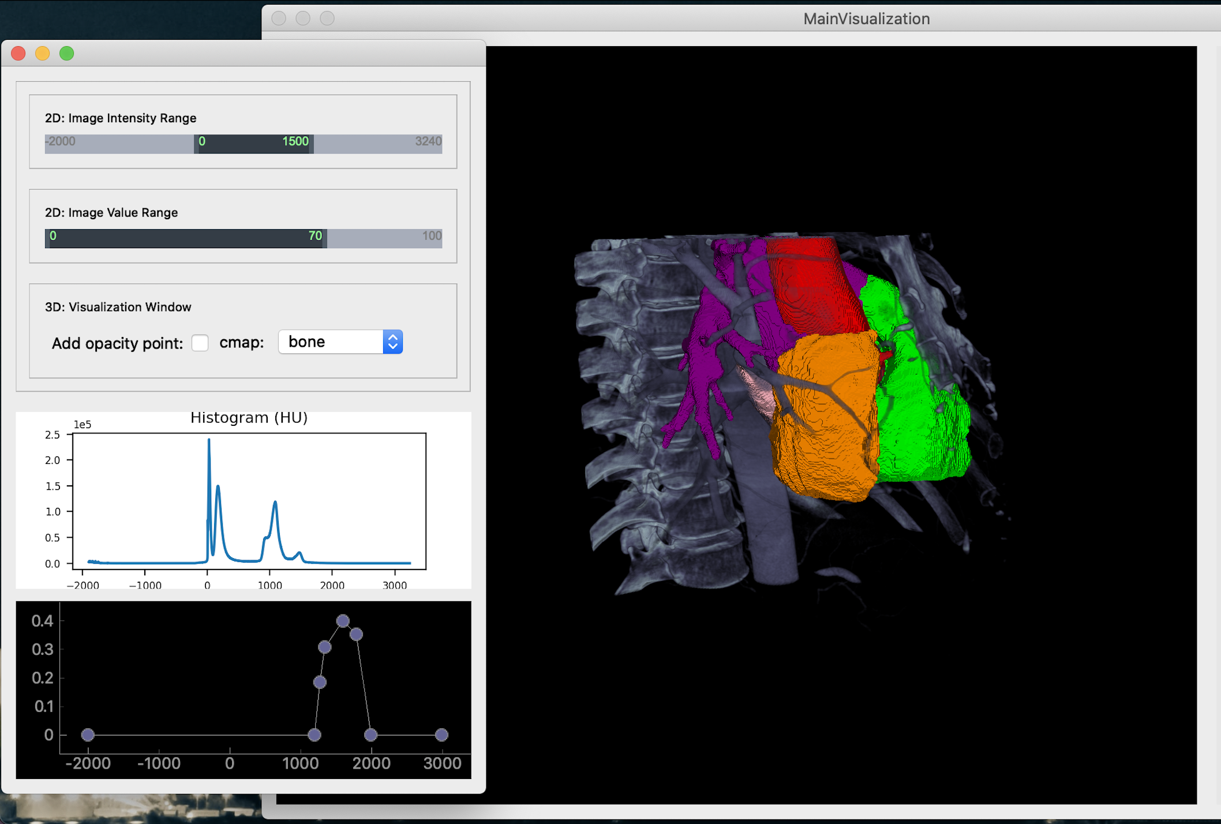1221x824 pixels.
Task: Click the opacity point at 0.35
Action: click(357, 633)
